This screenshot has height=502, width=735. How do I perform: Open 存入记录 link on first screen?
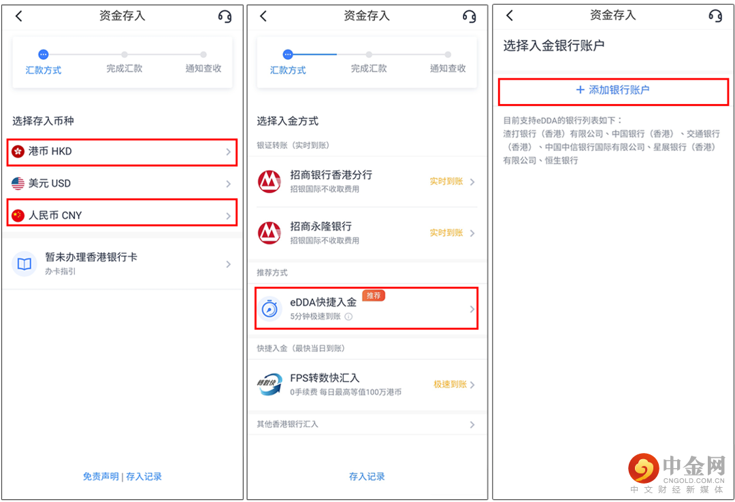144,477
